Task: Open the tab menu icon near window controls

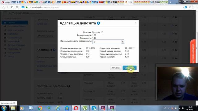Action: point(180,2)
